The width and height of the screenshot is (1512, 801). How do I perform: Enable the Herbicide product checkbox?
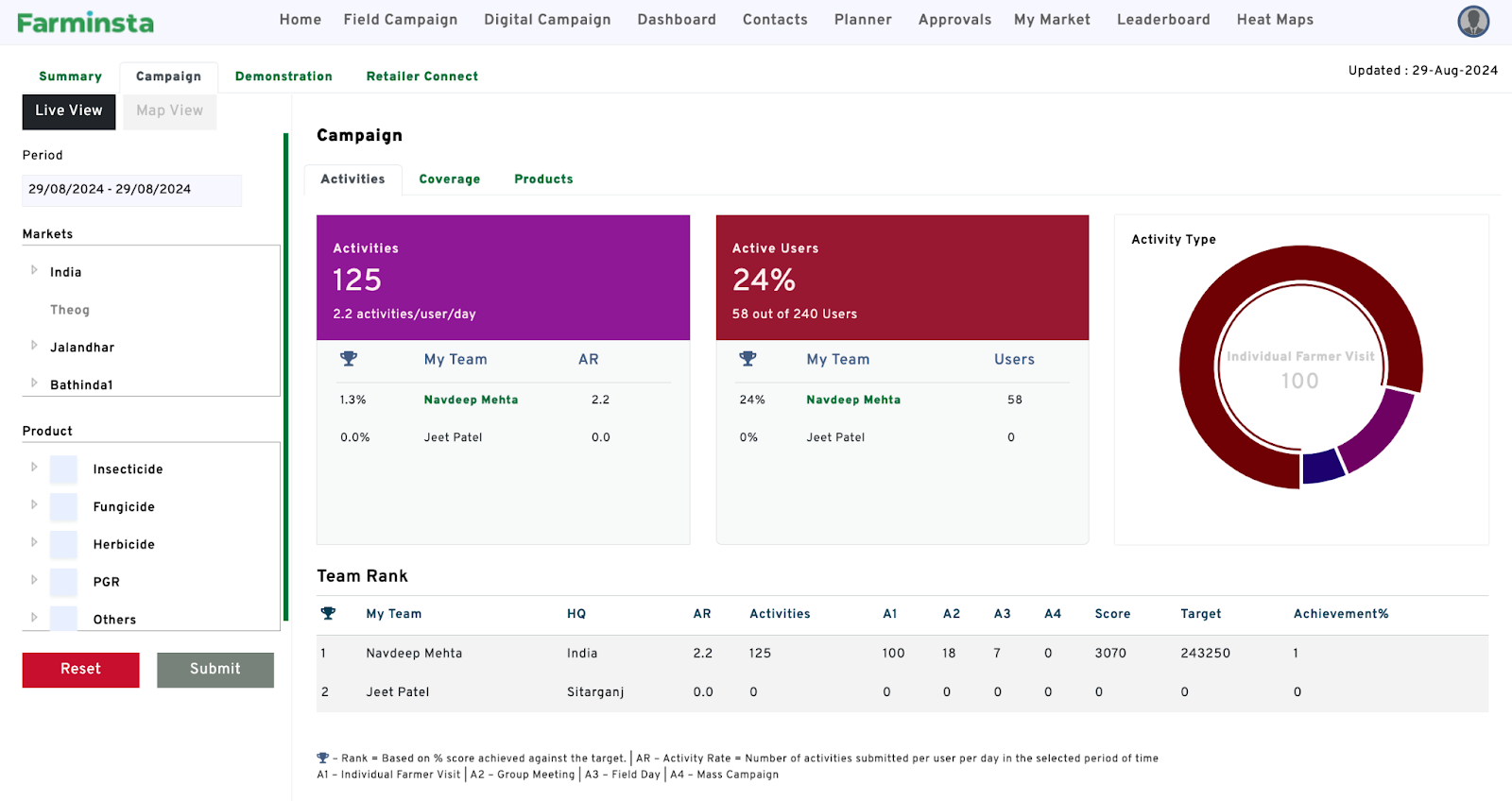[63, 545]
